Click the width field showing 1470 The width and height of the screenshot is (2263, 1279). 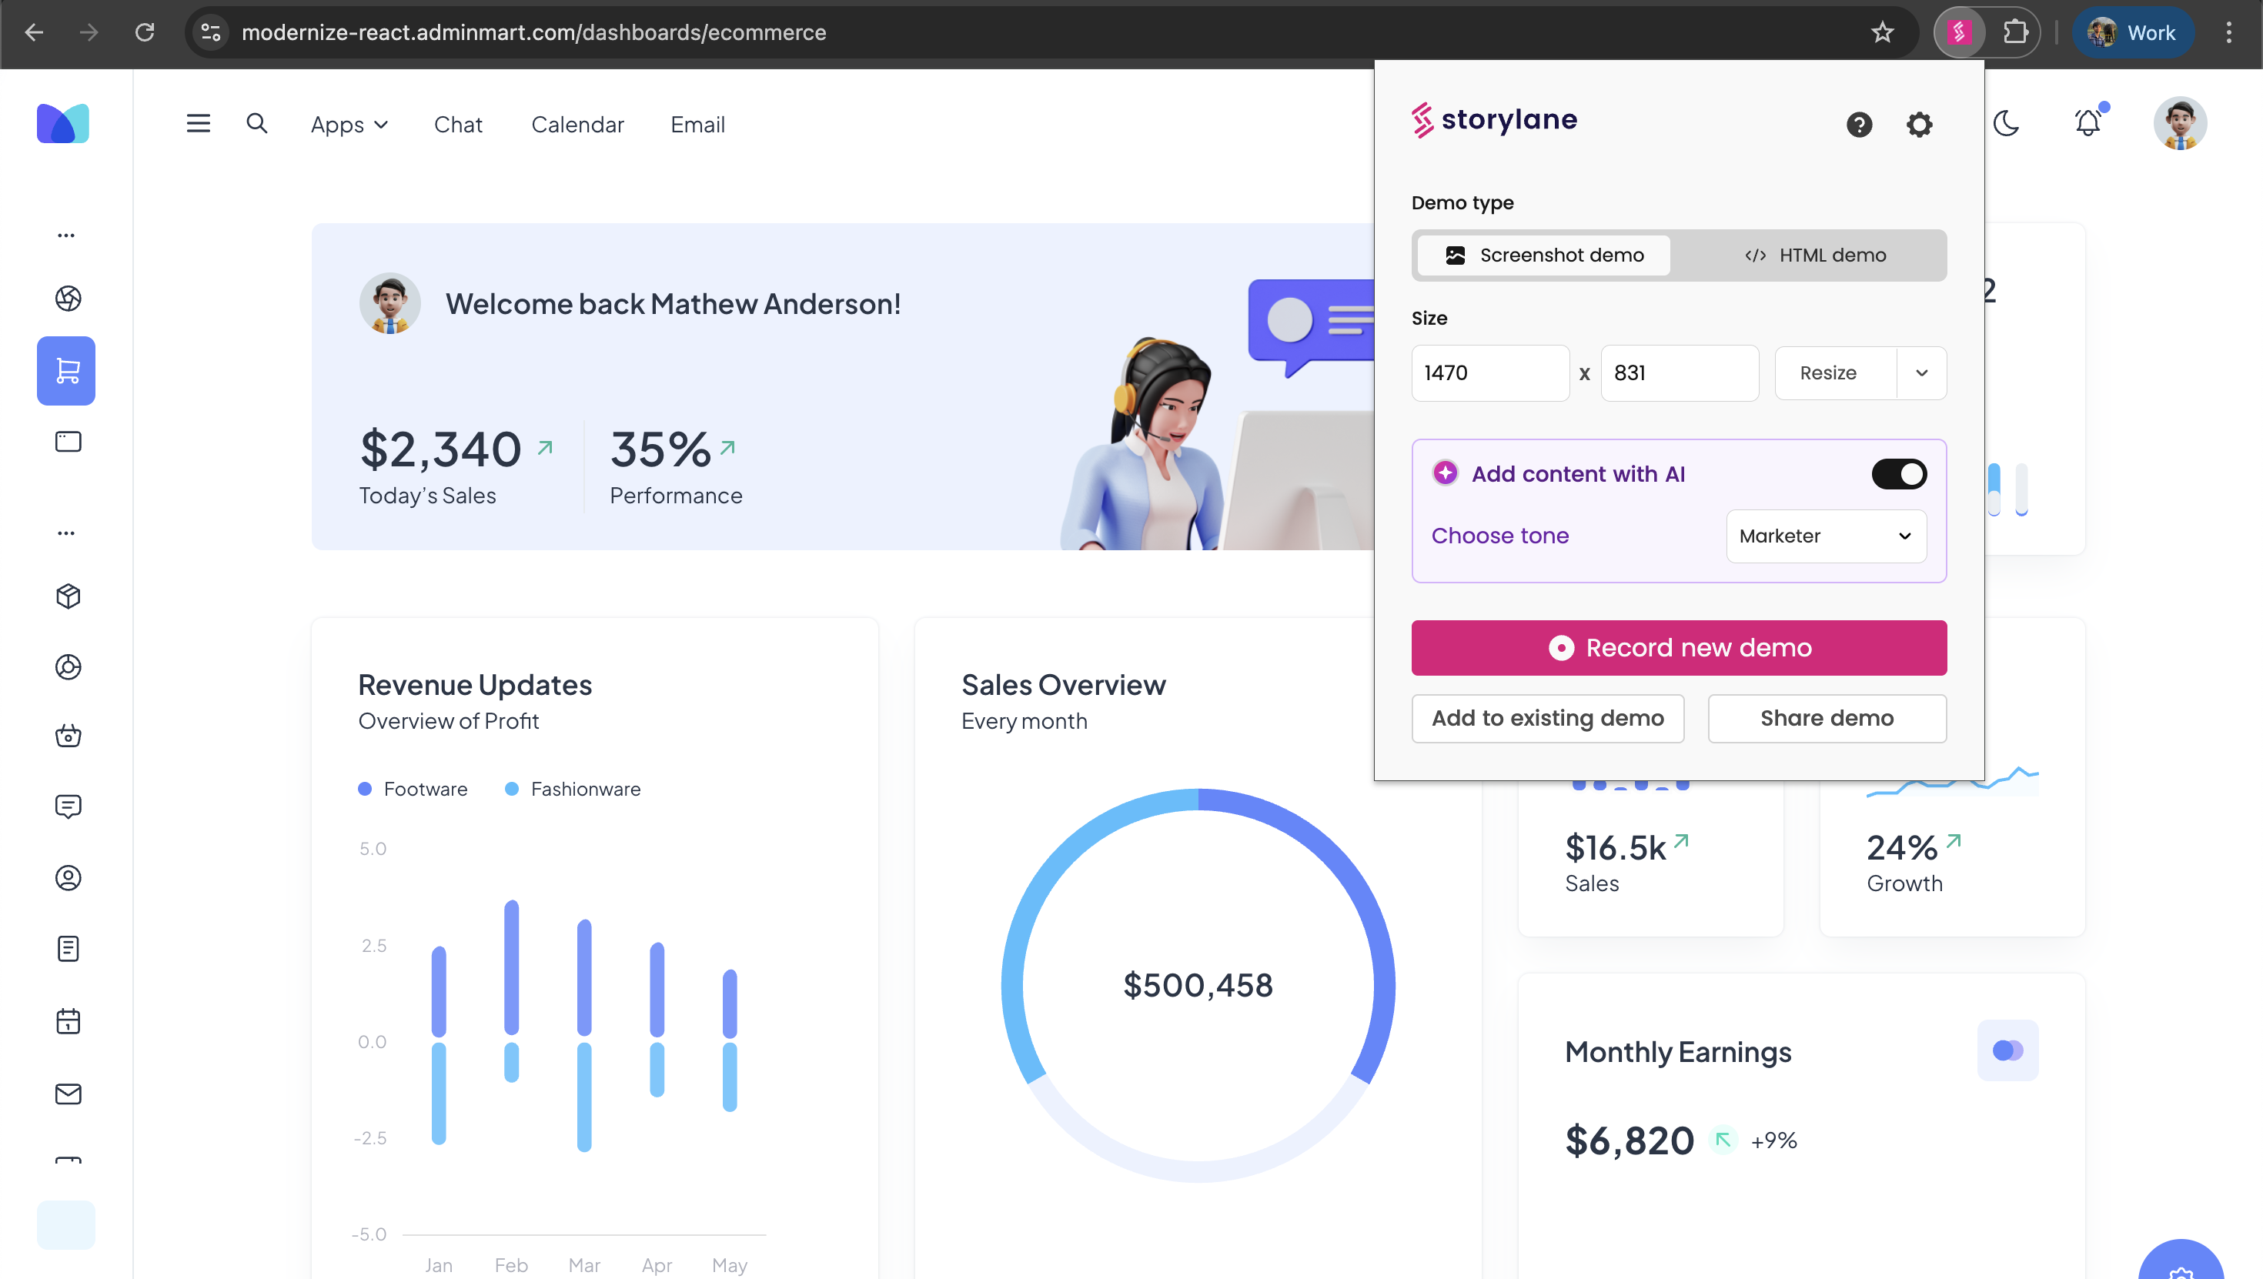point(1490,372)
